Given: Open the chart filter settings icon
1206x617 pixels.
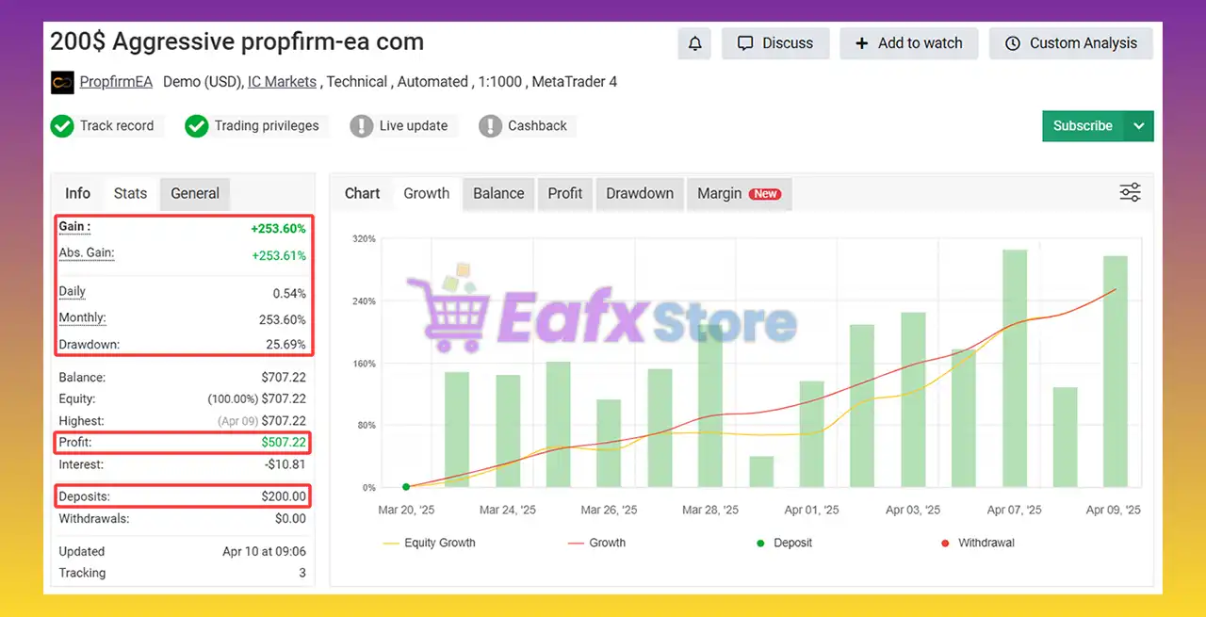Looking at the screenshot, I should tap(1130, 191).
